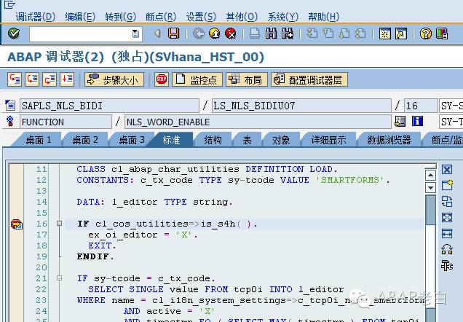Click the Save disk icon
This screenshot has width=463, height=322.
coord(173,34)
